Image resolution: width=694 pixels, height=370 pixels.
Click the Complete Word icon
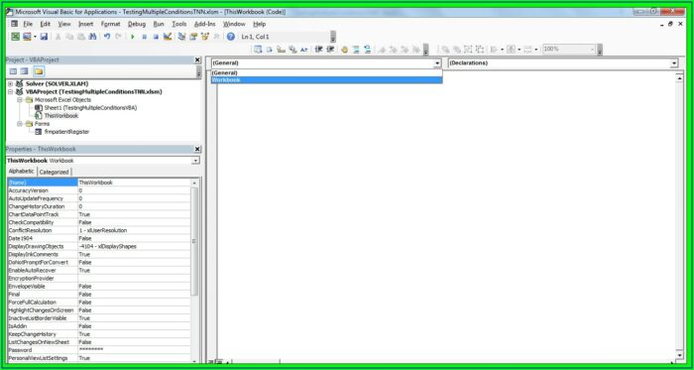(x=304, y=50)
